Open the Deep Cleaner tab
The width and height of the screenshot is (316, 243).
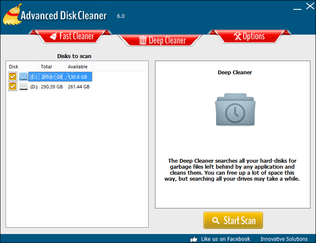pyautogui.click(x=160, y=40)
